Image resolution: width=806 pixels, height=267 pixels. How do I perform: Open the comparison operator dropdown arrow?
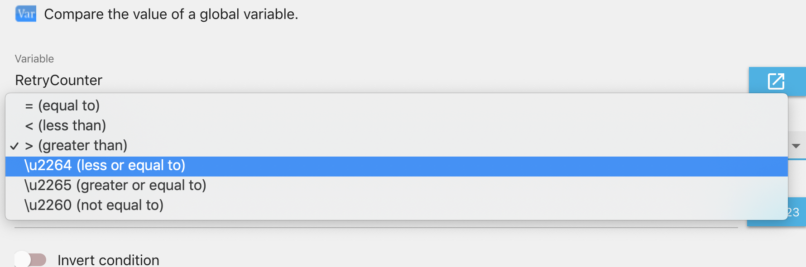795,145
